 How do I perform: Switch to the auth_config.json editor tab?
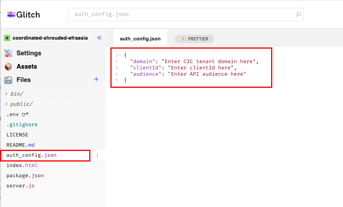pyautogui.click(x=140, y=39)
